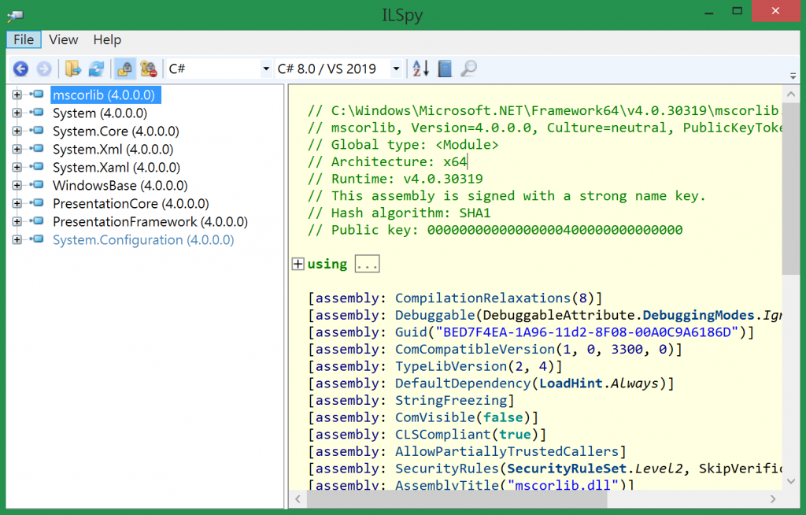Open the C# language dropdown
The width and height of the screenshot is (806, 515).
pos(220,69)
